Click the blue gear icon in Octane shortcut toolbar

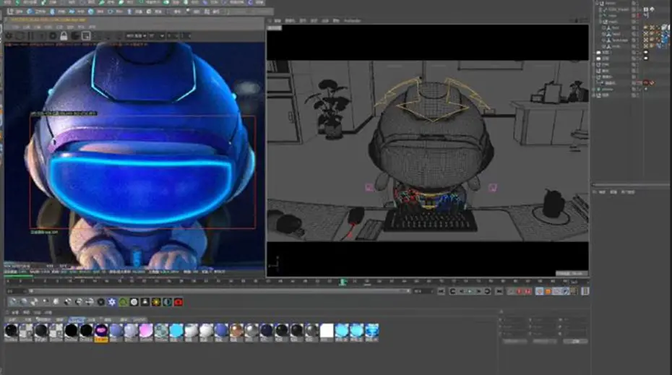(x=112, y=302)
